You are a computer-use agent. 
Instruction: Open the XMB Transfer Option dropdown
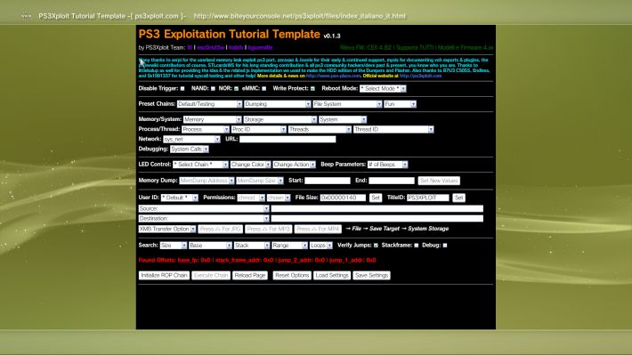167,229
